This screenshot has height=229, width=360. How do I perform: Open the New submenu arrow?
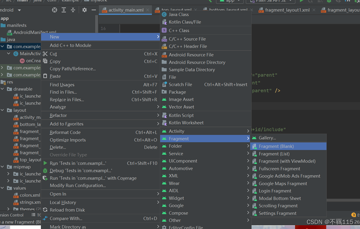(158, 37)
